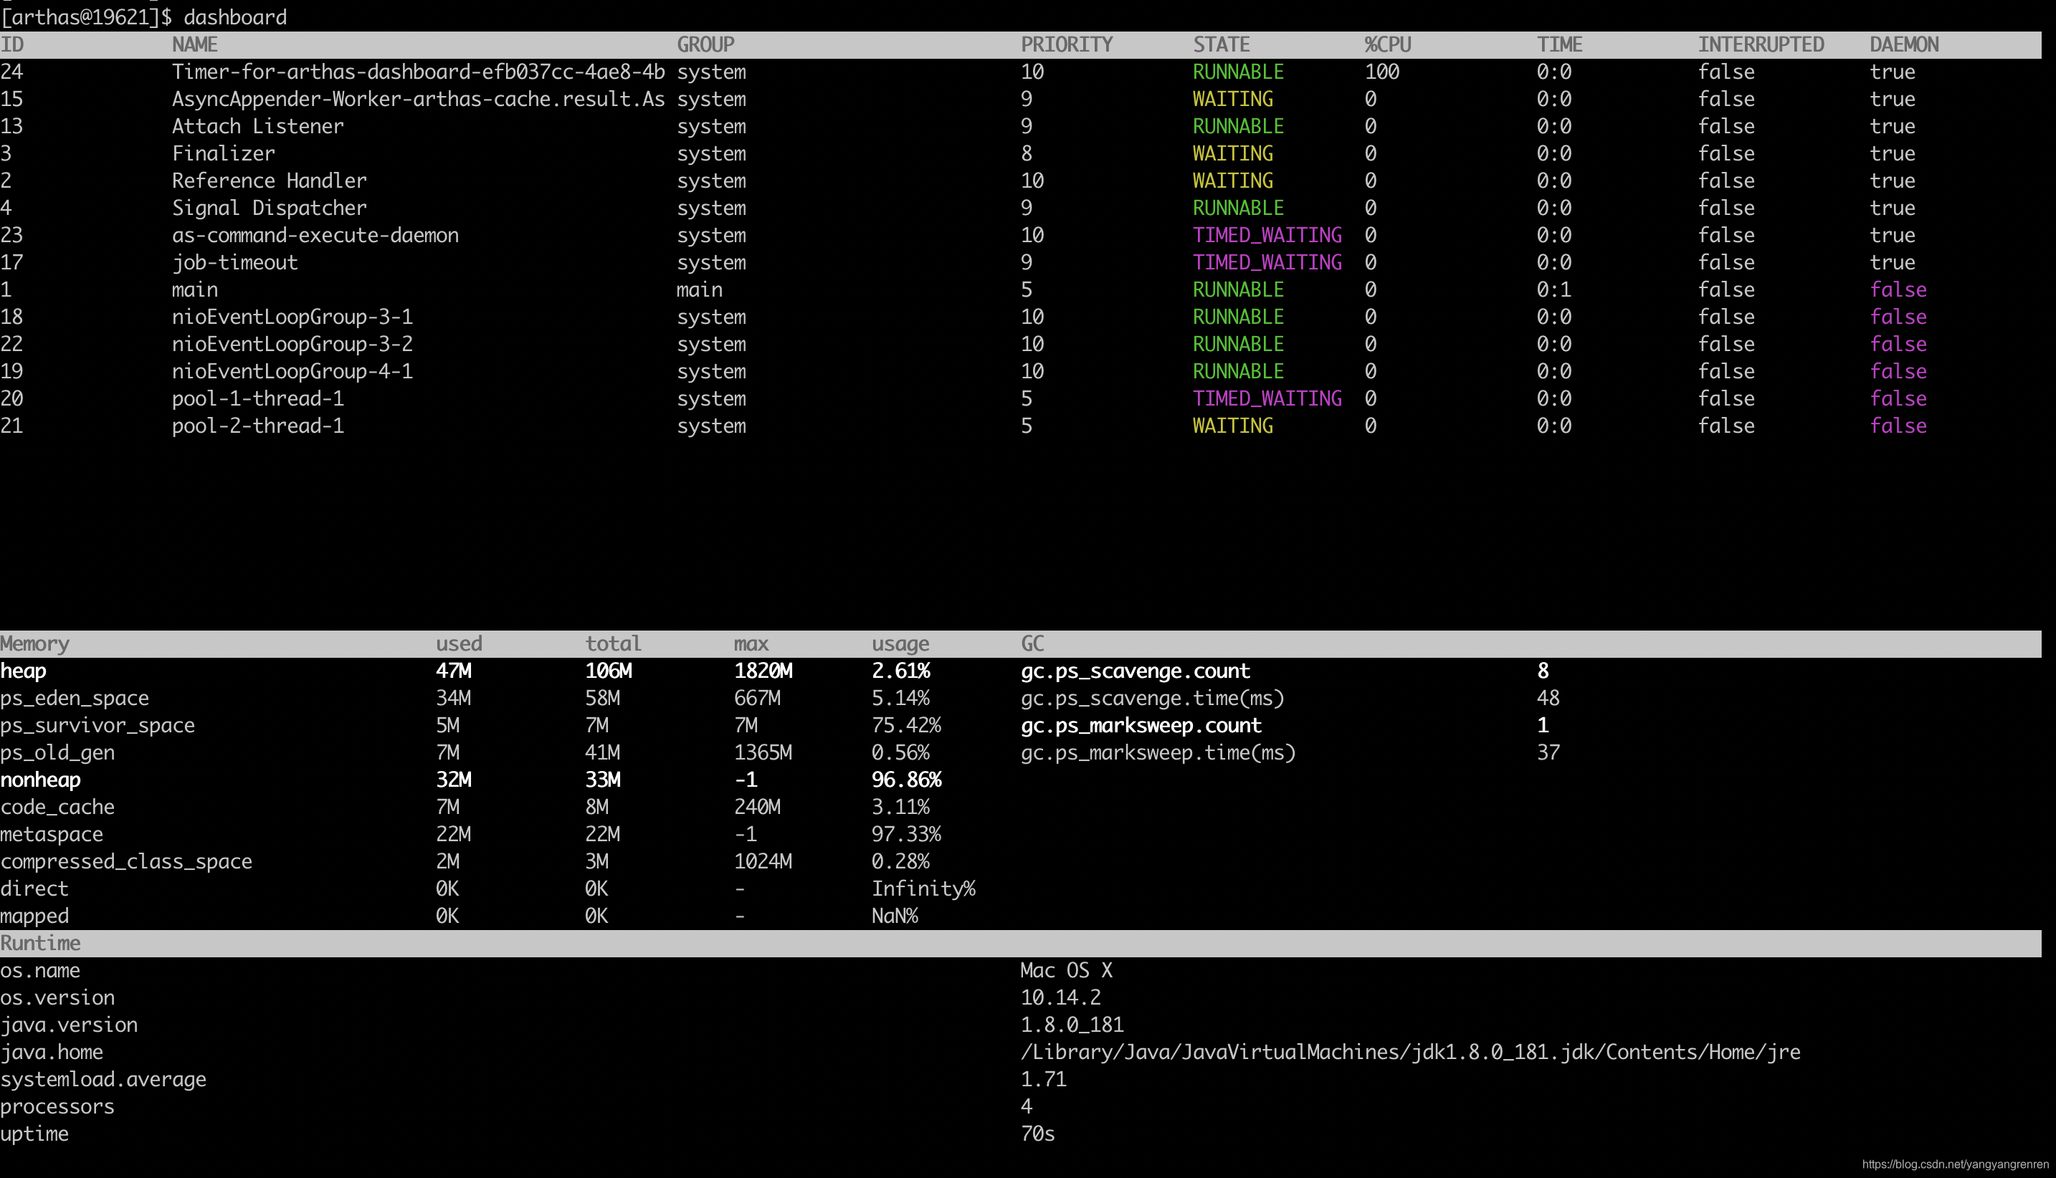Screen dimensions: 2056x1178
Task: Click the 'pool-2-thread-1' thread name
Action: (x=257, y=426)
